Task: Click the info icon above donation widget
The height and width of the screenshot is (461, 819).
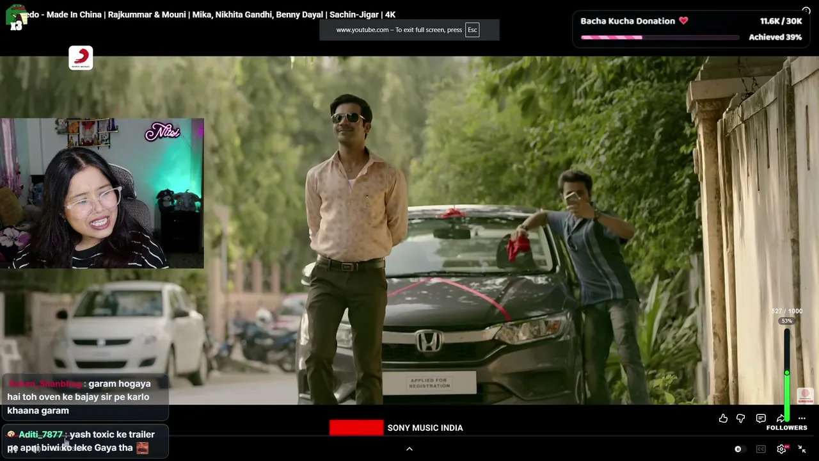Action: [x=806, y=10]
